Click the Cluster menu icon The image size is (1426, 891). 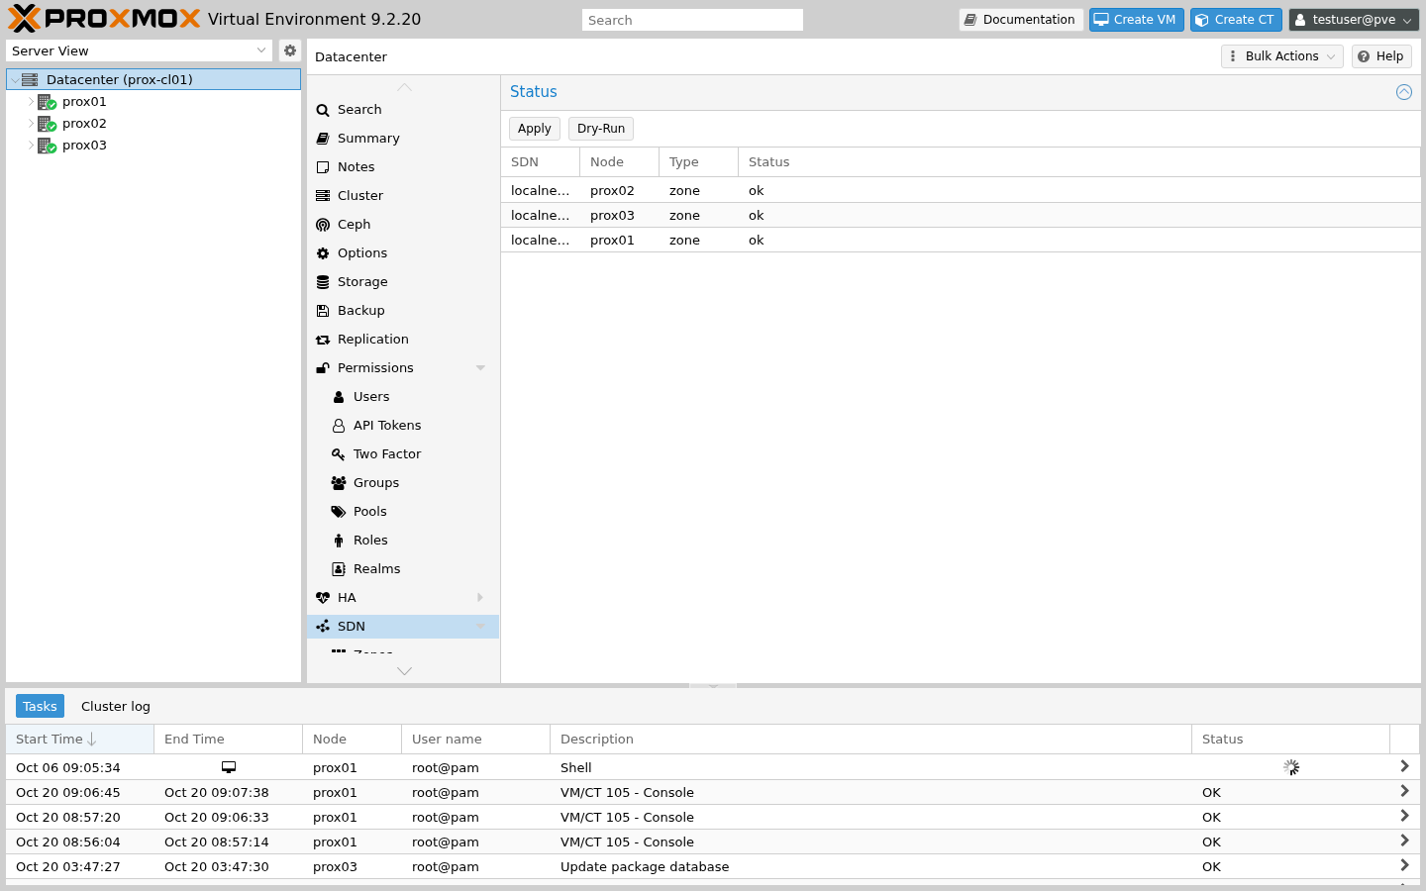coord(323,196)
